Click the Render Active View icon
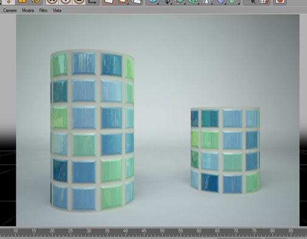The image size is (307, 239). pyautogui.click(x=109, y=2)
